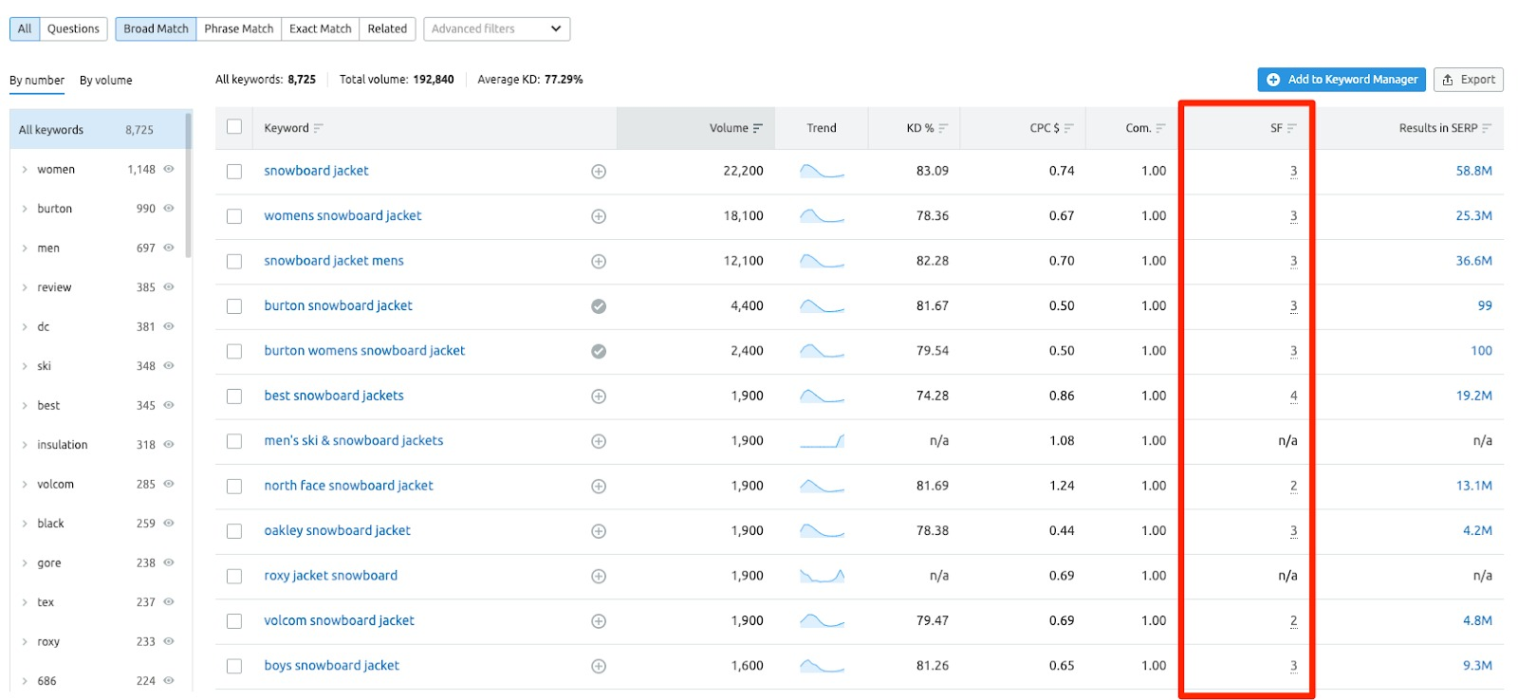Check the box for womens snowboard jacket
This screenshot has width=1518, height=700.
[234, 216]
